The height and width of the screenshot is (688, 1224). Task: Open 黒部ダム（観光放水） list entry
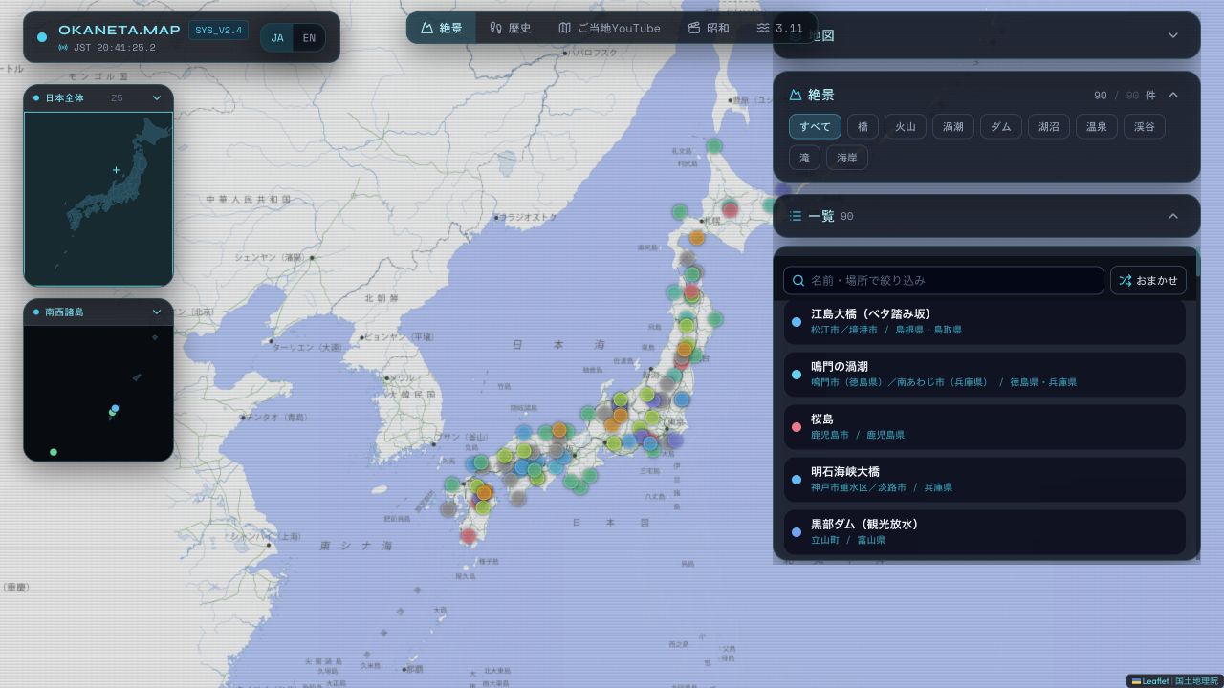click(985, 531)
